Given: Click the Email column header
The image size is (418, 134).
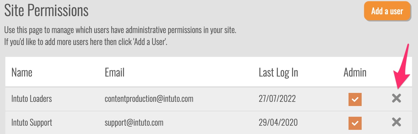Looking at the screenshot, I should (114, 72).
